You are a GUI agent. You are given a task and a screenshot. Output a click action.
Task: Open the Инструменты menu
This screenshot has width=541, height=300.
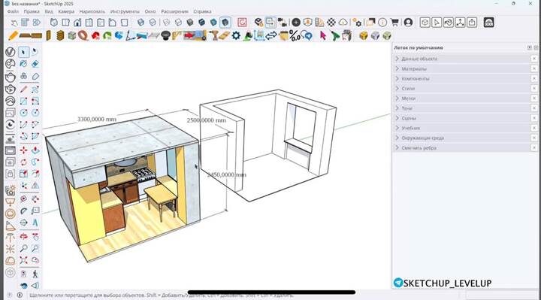tap(125, 11)
